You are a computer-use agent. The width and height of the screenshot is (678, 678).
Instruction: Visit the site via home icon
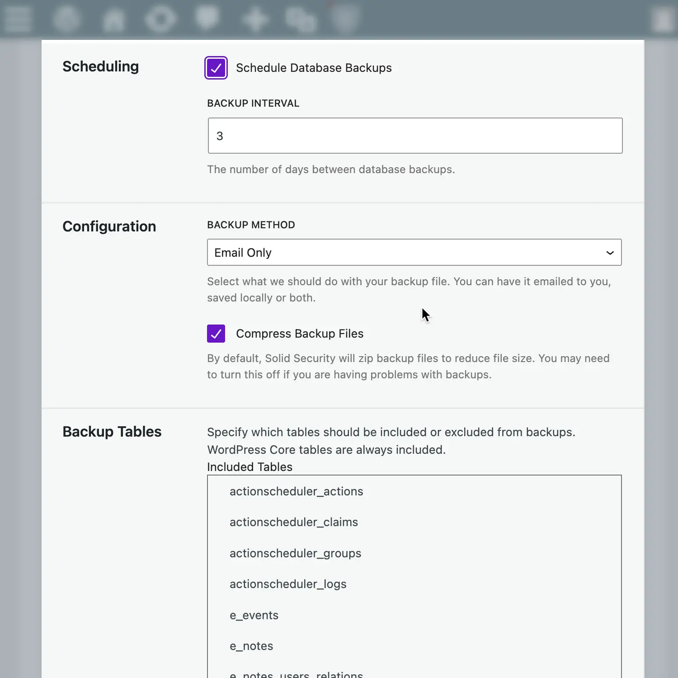(x=114, y=19)
